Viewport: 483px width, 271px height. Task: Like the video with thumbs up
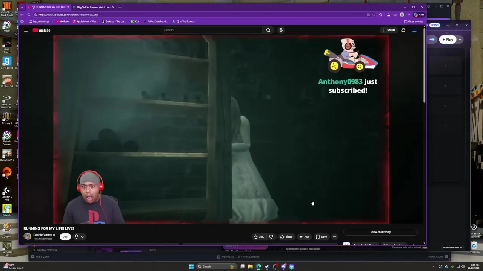coord(259,237)
